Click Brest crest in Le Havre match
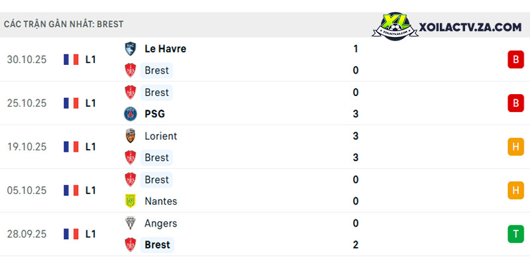This screenshot has height=265, width=530. [130, 70]
